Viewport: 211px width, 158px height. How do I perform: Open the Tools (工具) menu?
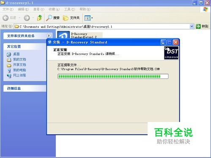[x=69, y=9]
